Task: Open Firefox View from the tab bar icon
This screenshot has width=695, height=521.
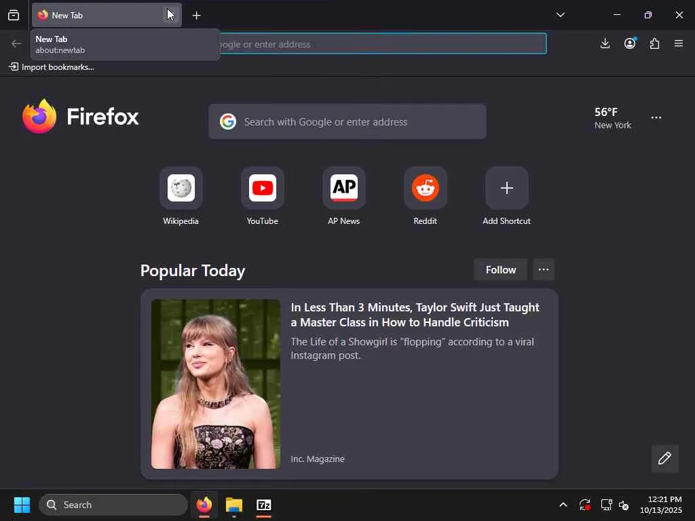Action: [x=14, y=16]
